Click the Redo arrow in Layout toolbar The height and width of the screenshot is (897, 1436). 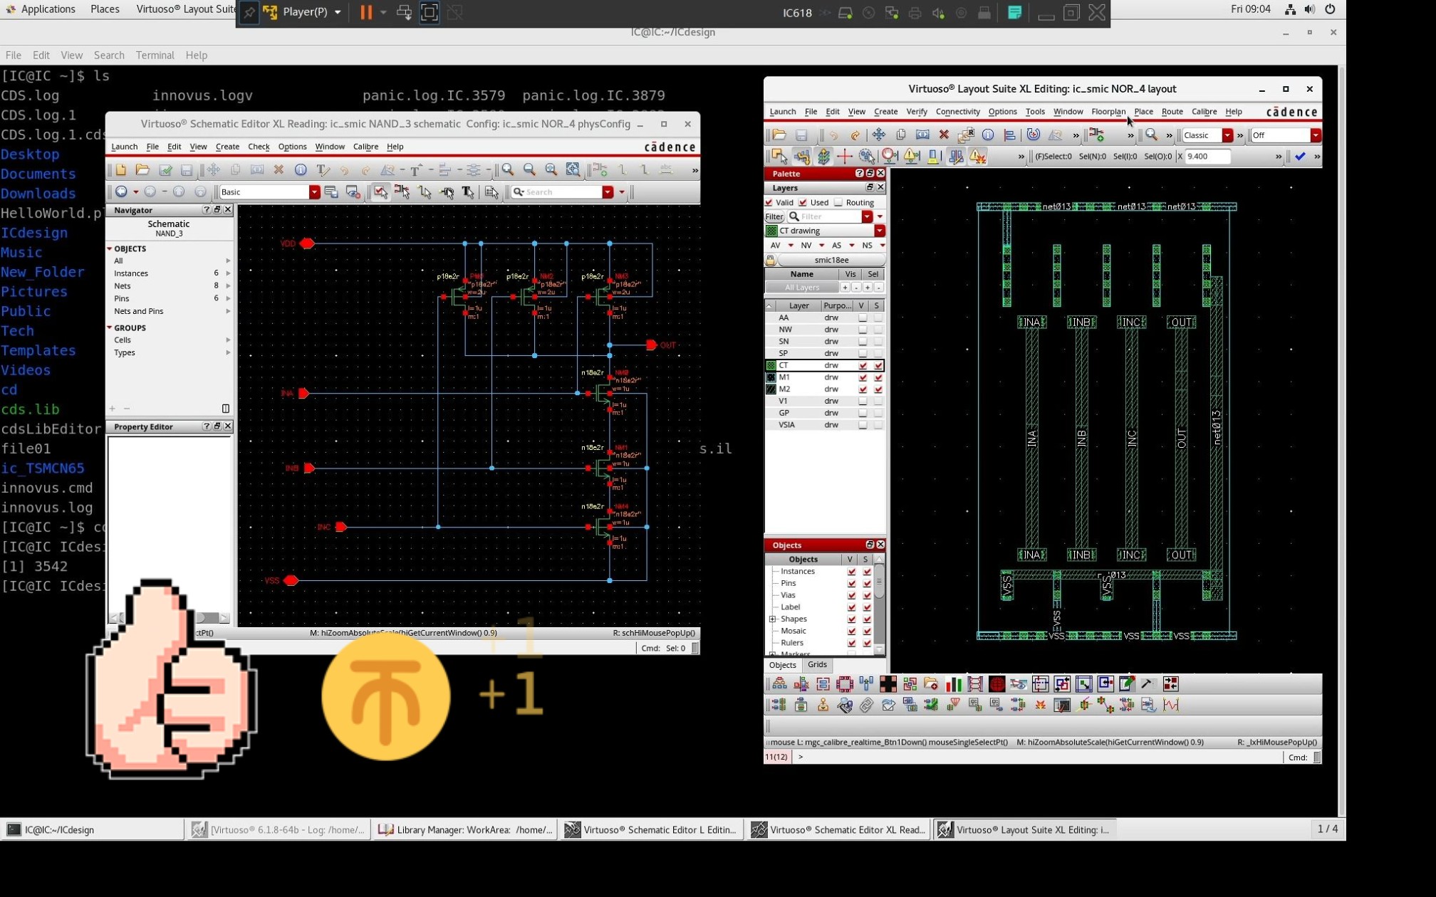pyautogui.click(x=855, y=135)
